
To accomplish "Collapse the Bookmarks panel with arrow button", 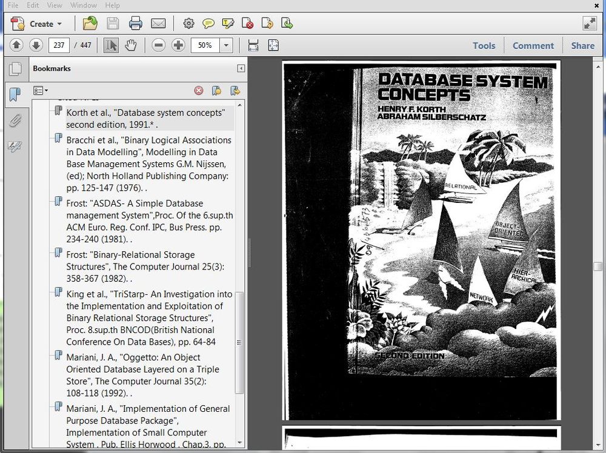I will pos(241,68).
